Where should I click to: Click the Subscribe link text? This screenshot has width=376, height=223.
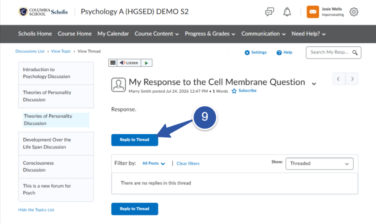coord(248,91)
